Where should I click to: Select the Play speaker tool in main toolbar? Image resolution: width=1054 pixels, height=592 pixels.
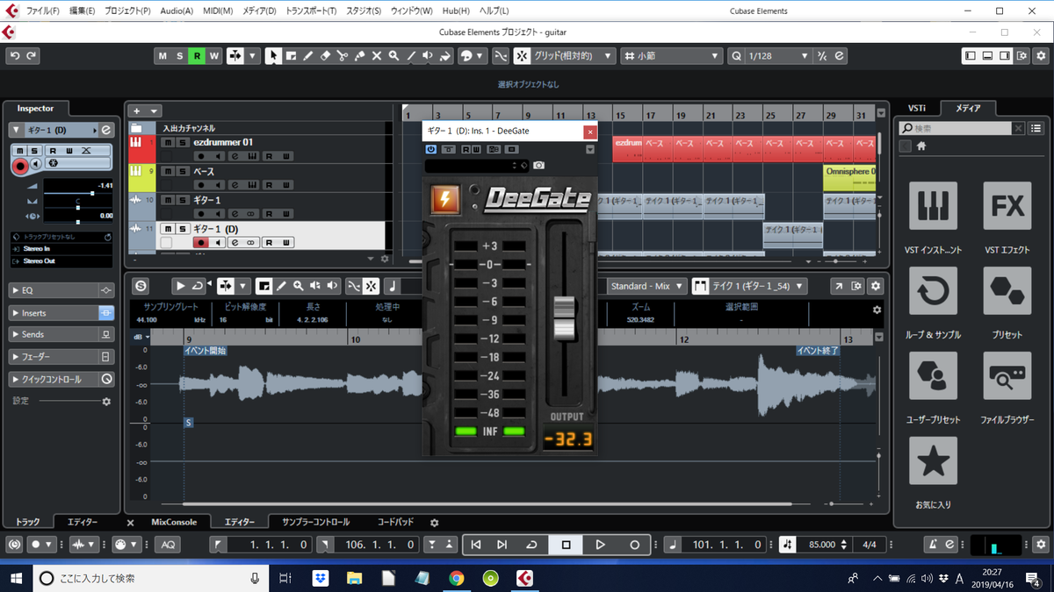coord(428,55)
